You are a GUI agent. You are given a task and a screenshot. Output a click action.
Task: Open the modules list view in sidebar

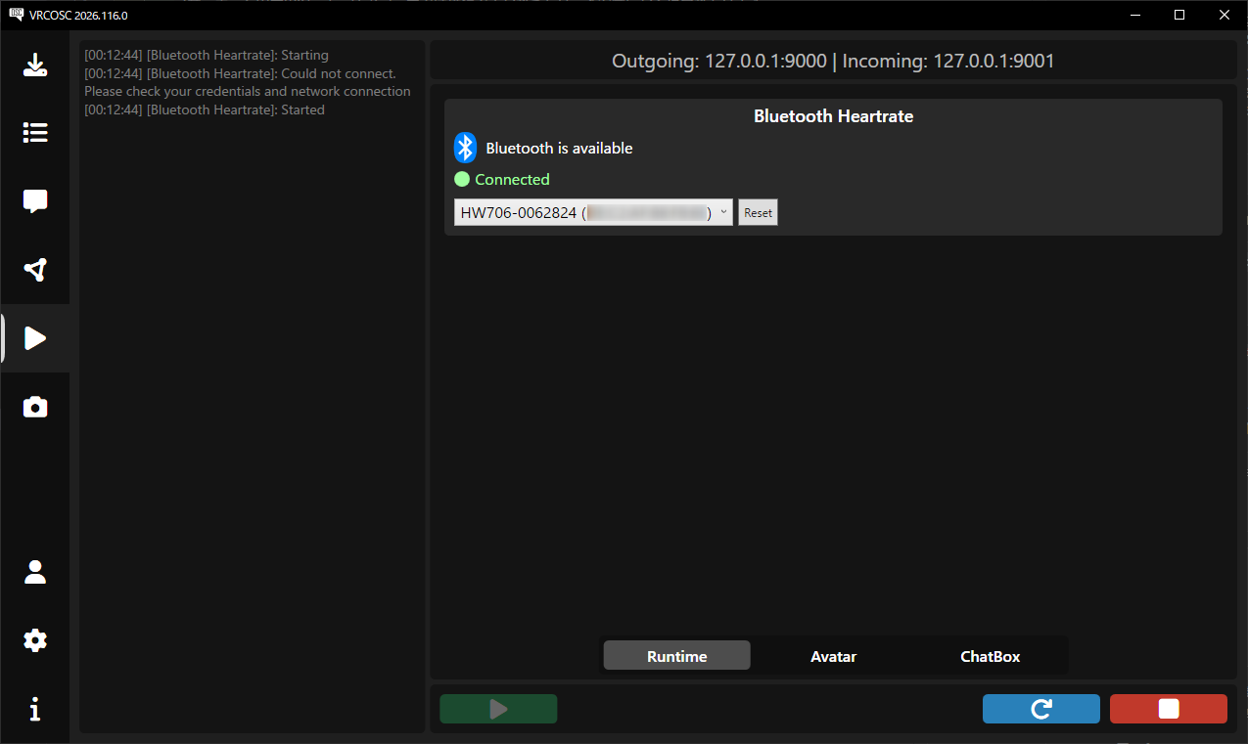click(35, 133)
